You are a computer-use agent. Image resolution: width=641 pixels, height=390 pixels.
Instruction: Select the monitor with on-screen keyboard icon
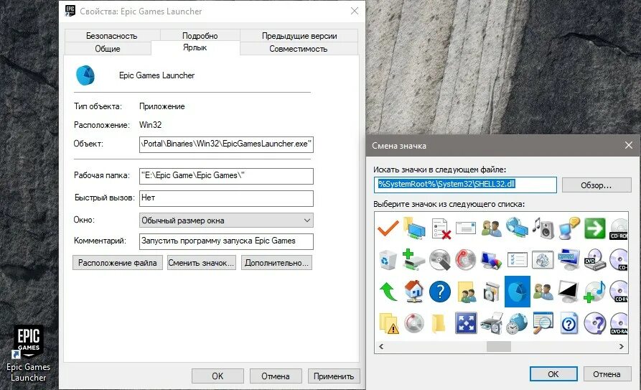pyautogui.click(x=569, y=259)
